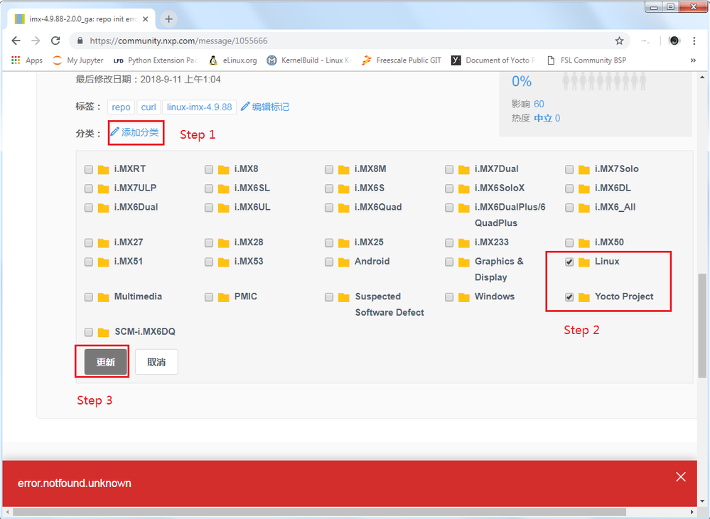This screenshot has width=710, height=519.
Task: Open the curl tag
Action: point(149,107)
